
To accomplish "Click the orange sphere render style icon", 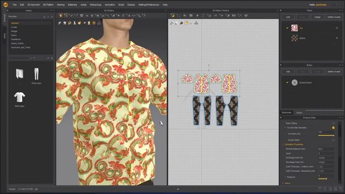I will (x=94, y=23).
